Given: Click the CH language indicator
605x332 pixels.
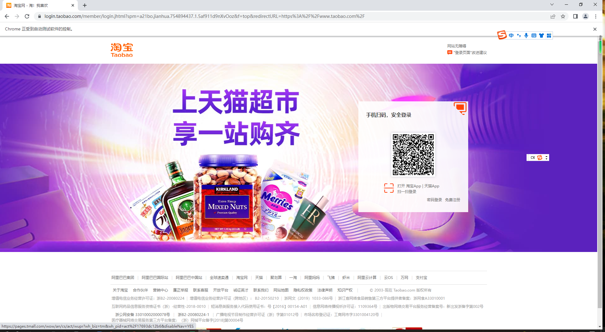Looking at the screenshot, I should tap(533, 158).
